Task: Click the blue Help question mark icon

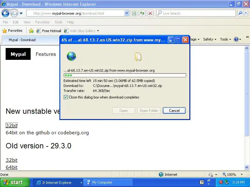Action: (236, 39)
